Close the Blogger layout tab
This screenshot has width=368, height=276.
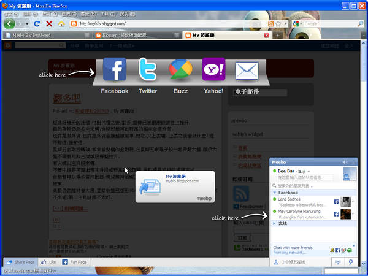(x=177, y=35)
